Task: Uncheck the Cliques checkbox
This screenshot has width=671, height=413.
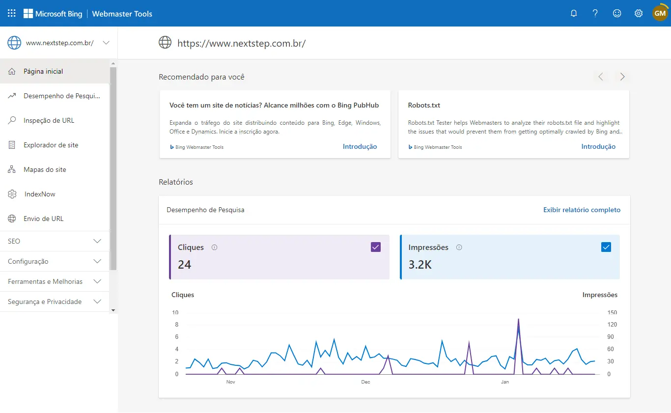Action: pyautogui.click(x=376, y=247)
